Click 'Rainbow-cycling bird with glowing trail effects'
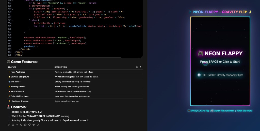 (x=74, y=72)
